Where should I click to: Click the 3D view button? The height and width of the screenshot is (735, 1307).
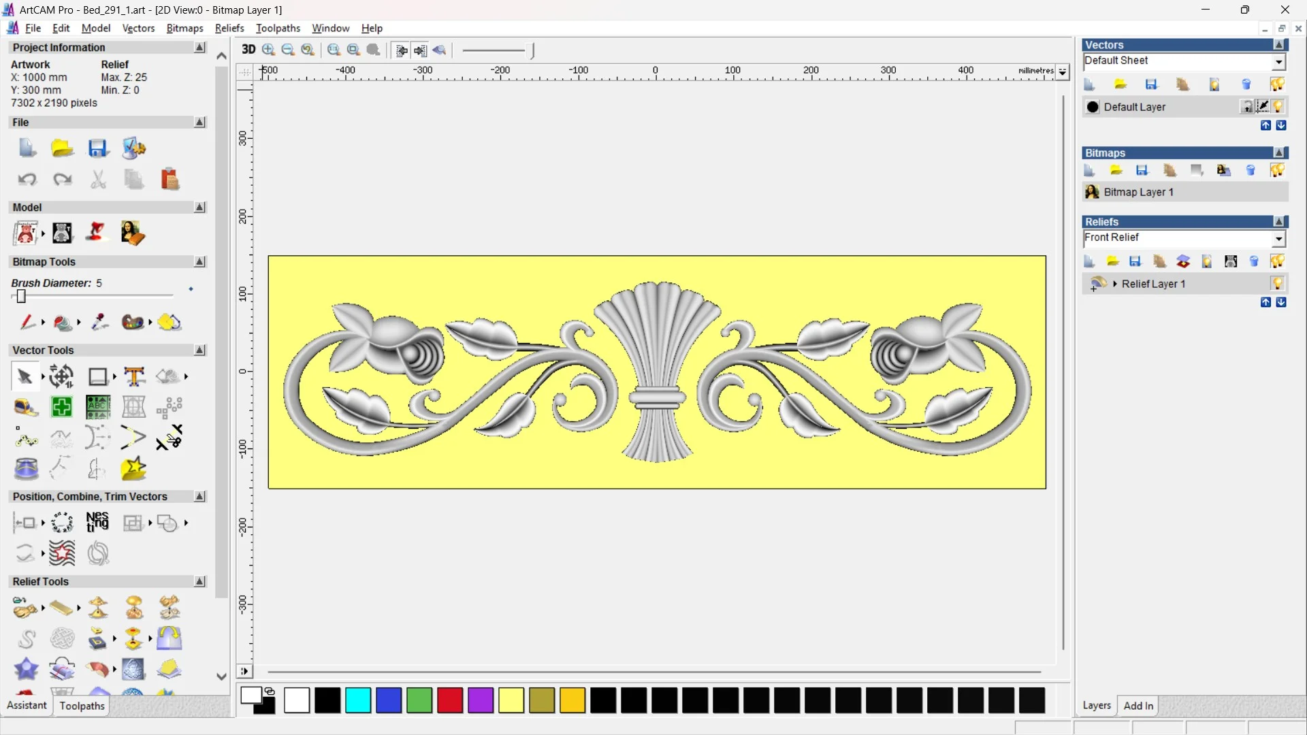click(x=248, y=50)
